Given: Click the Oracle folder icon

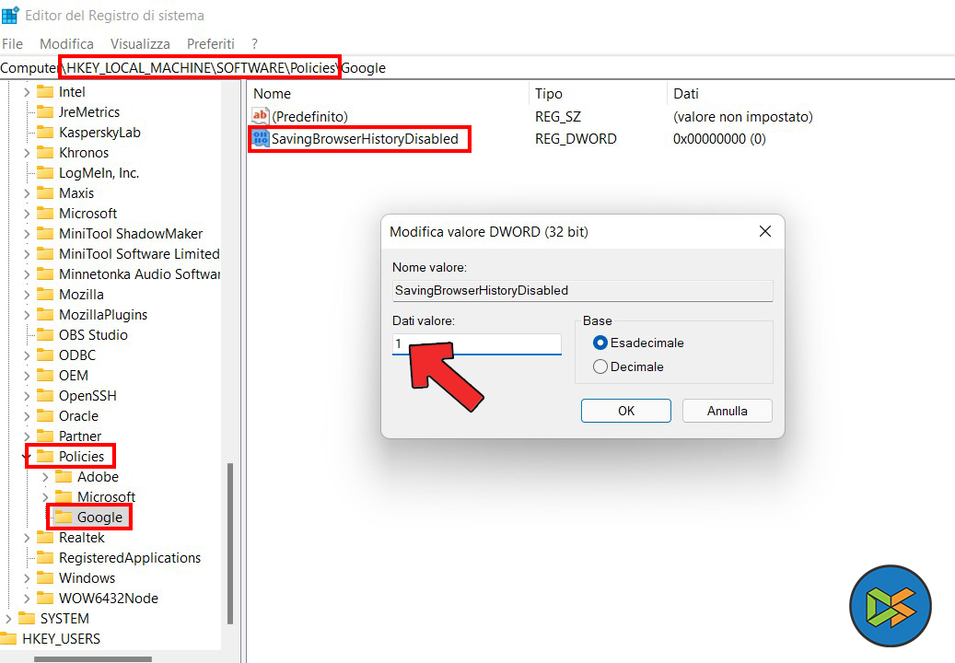Looking at the screenshot, I should (45, 416).
